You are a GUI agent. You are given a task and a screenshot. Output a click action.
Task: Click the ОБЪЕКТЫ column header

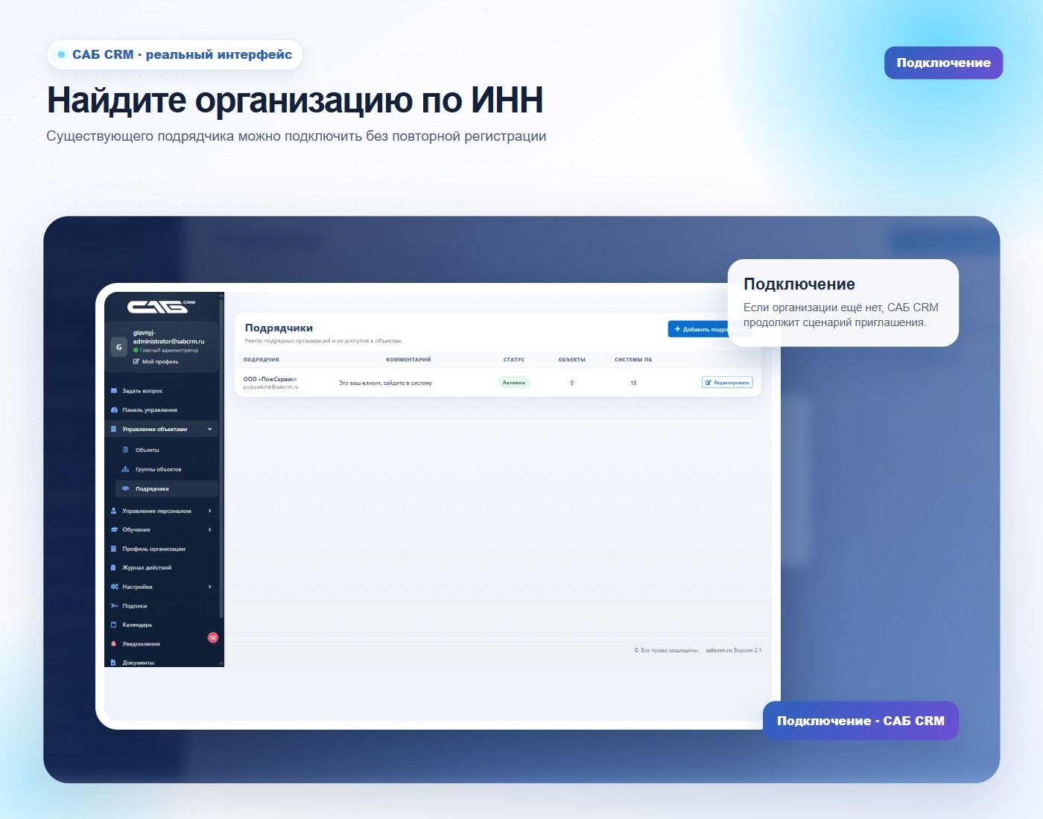point(572,360)
